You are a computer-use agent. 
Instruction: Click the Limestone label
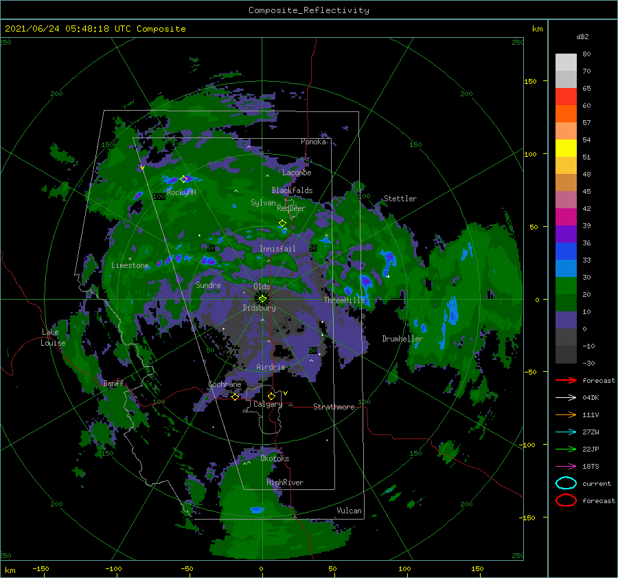(130, 265)
